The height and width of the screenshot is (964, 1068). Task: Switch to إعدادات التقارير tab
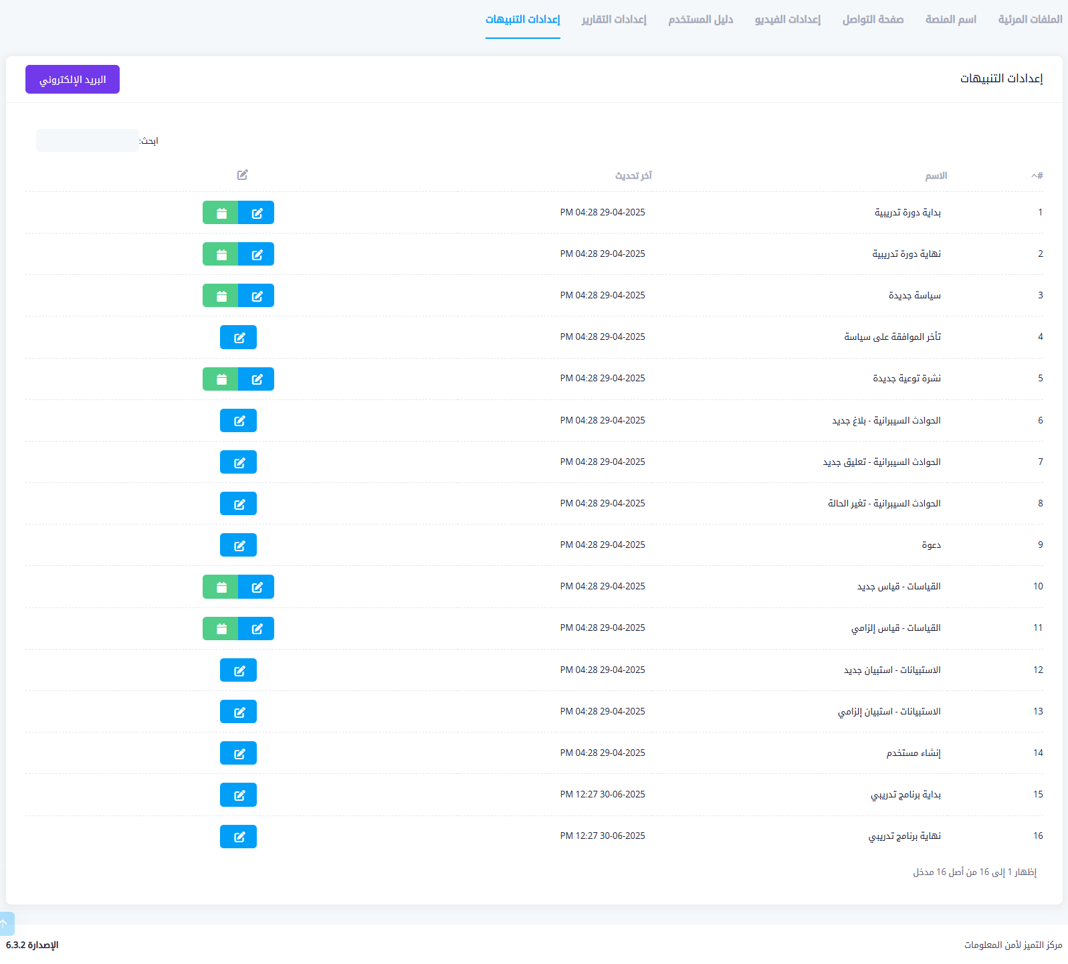click(x=613, y=19)
